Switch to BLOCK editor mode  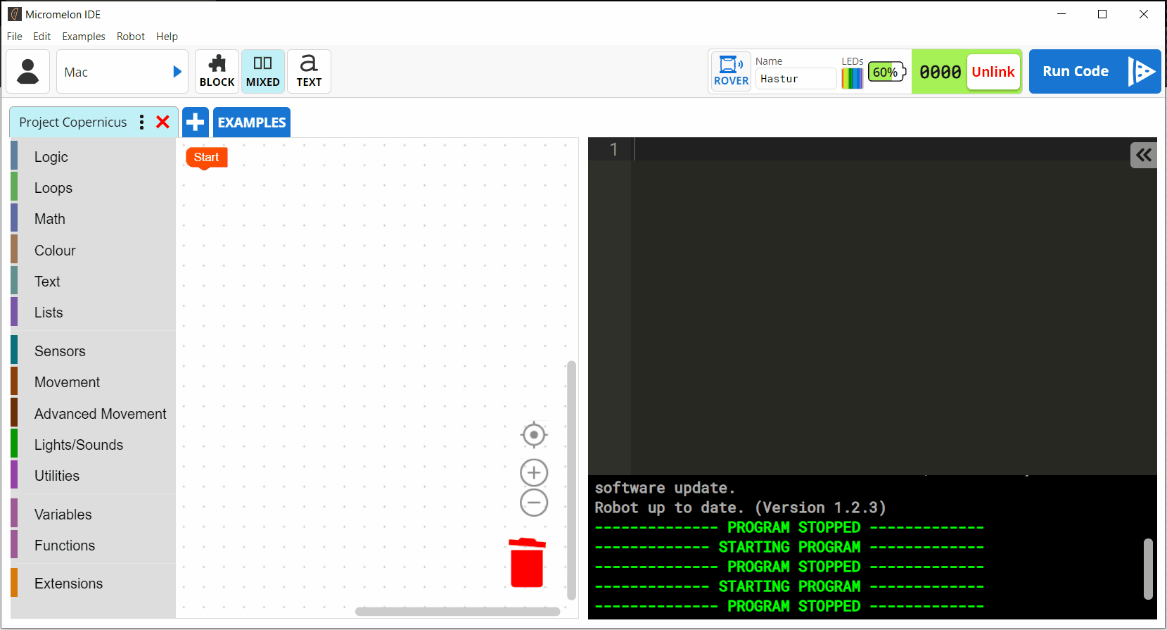(x=217, y=72)
